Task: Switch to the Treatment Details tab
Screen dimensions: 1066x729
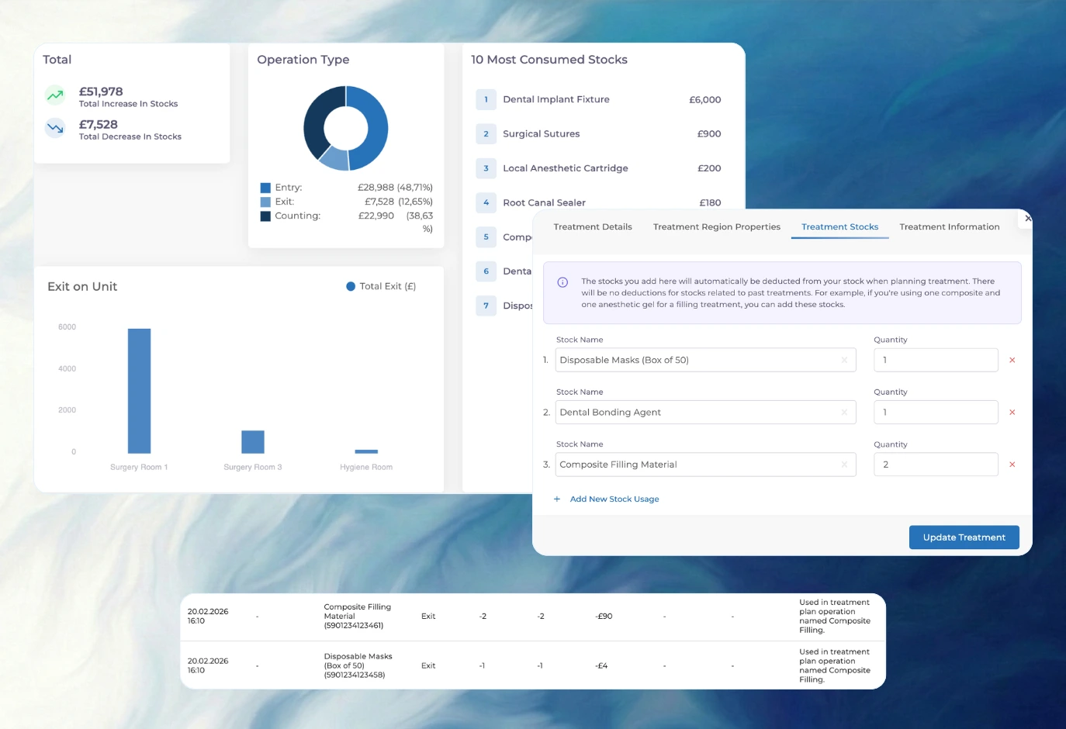Action: [593, 226]
